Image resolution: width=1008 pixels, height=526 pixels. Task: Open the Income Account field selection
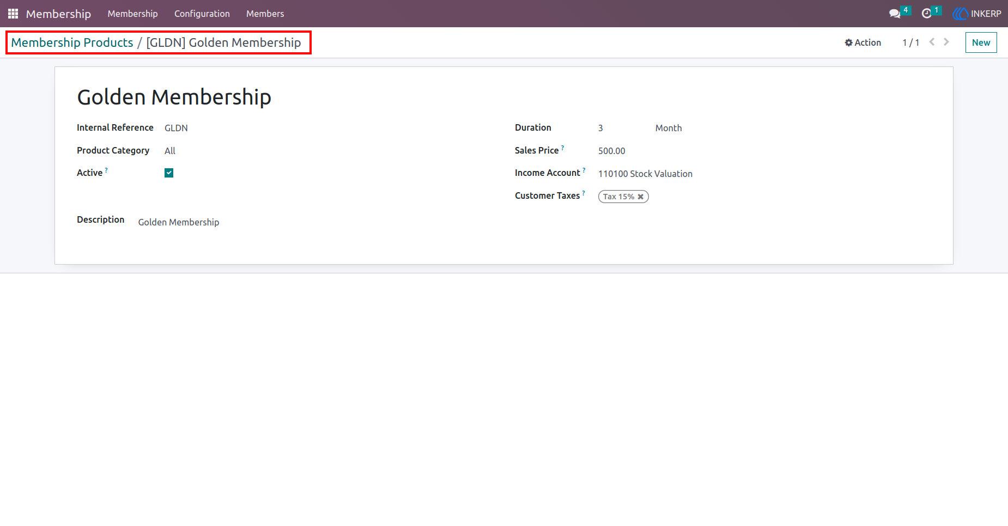pyautogui.click(x=645, y=174)
